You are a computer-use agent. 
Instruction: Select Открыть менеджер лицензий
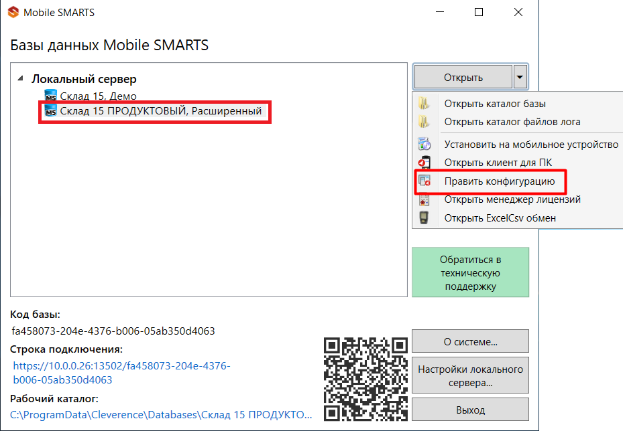click(512, 199)
